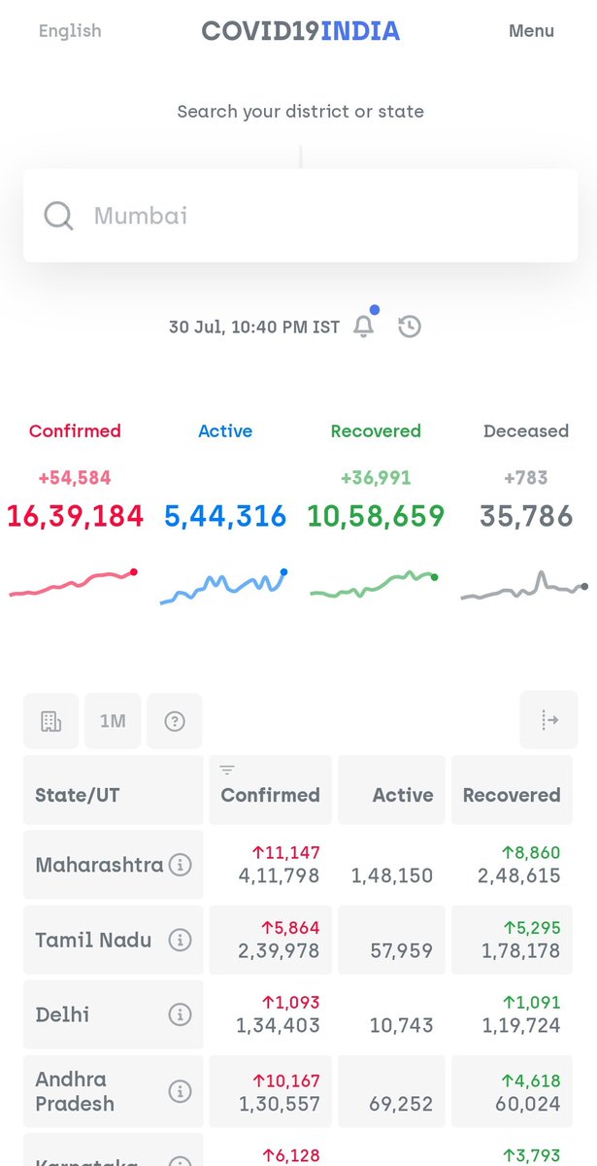Click total confirmed 16,39,184
The width and height of the screenshot is (597, 1166).
tap(75, 516)
